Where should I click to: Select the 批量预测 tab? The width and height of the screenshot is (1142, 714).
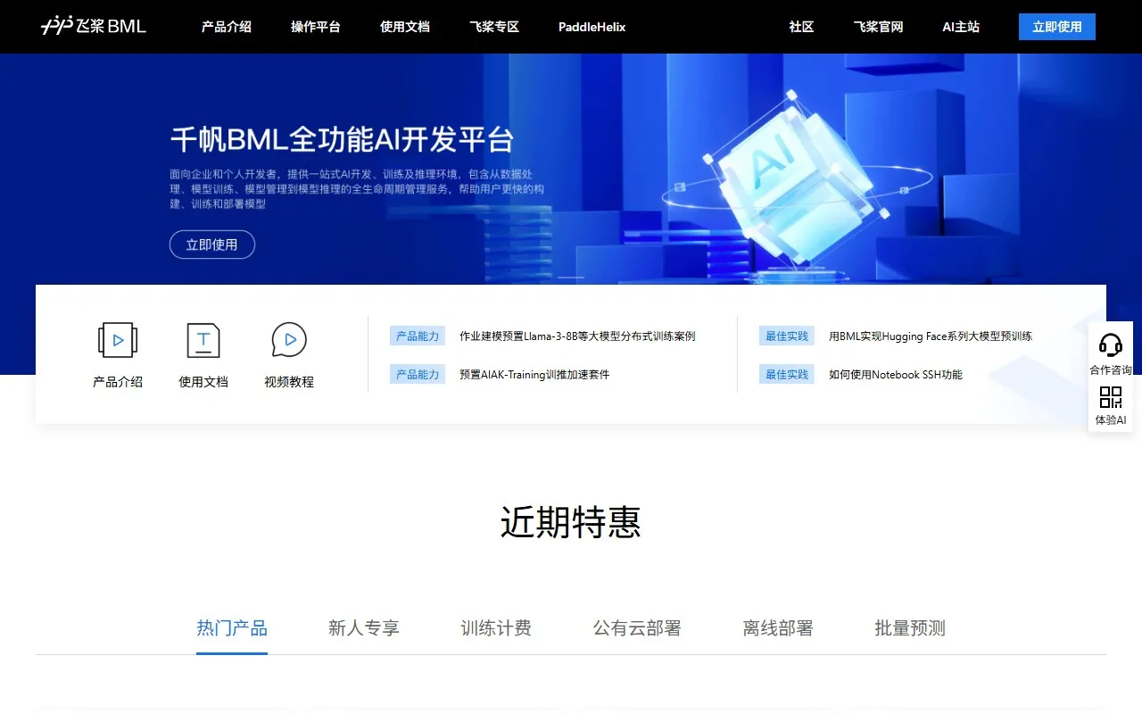909,627
